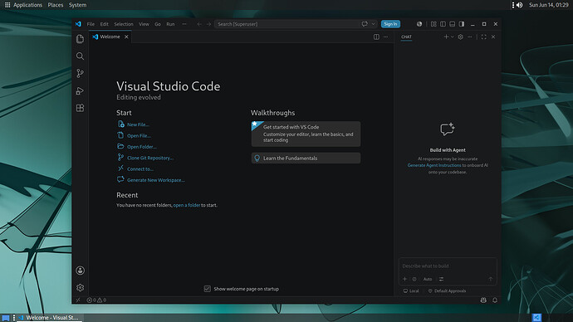Viewport: 573px width, 322px height.
Task: Open the Edit menu
Action: 105,24
